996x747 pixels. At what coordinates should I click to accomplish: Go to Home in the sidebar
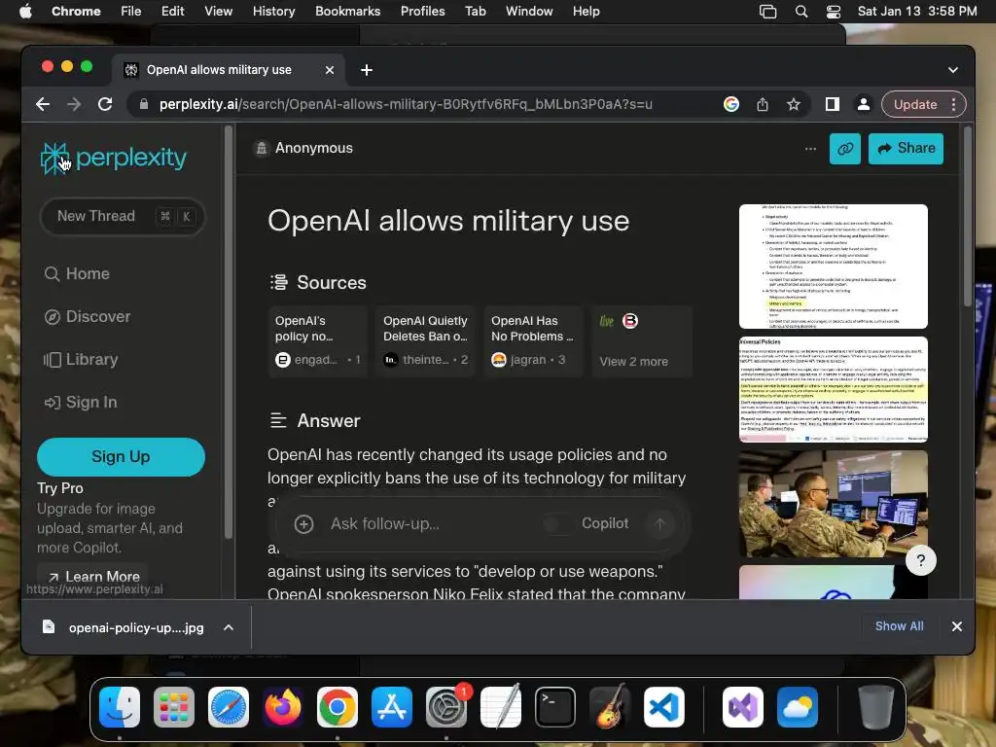78,273
